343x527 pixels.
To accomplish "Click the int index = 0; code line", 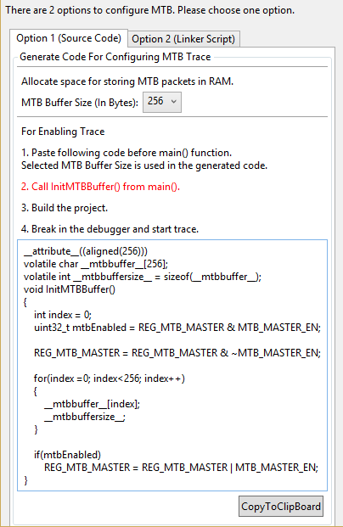I will click(x=63, y=315).
